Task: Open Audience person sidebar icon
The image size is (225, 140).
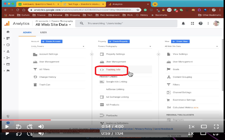Action: point(8,51)
